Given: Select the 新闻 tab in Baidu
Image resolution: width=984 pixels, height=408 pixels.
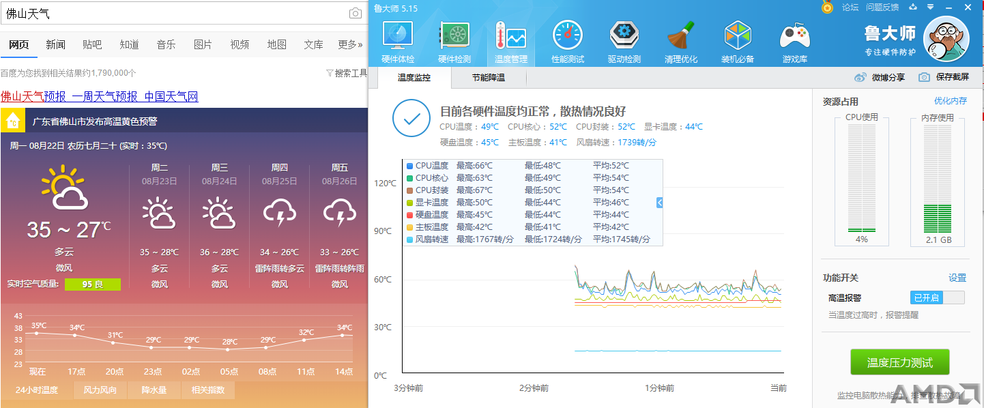Looking at the screenshot, I should click(56, 44).
